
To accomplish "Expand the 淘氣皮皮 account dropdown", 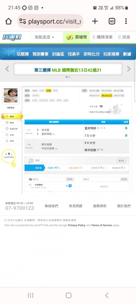I will (x=44, y=37).
